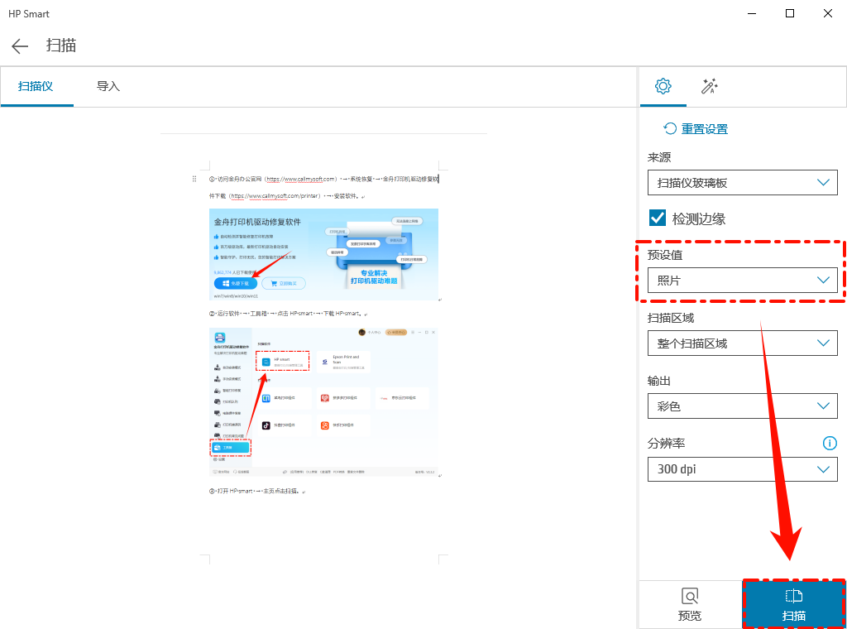Open the 预设值 preset dropdown showing 照片
This screenshot has width=847, height=629.
click(742, 281)
